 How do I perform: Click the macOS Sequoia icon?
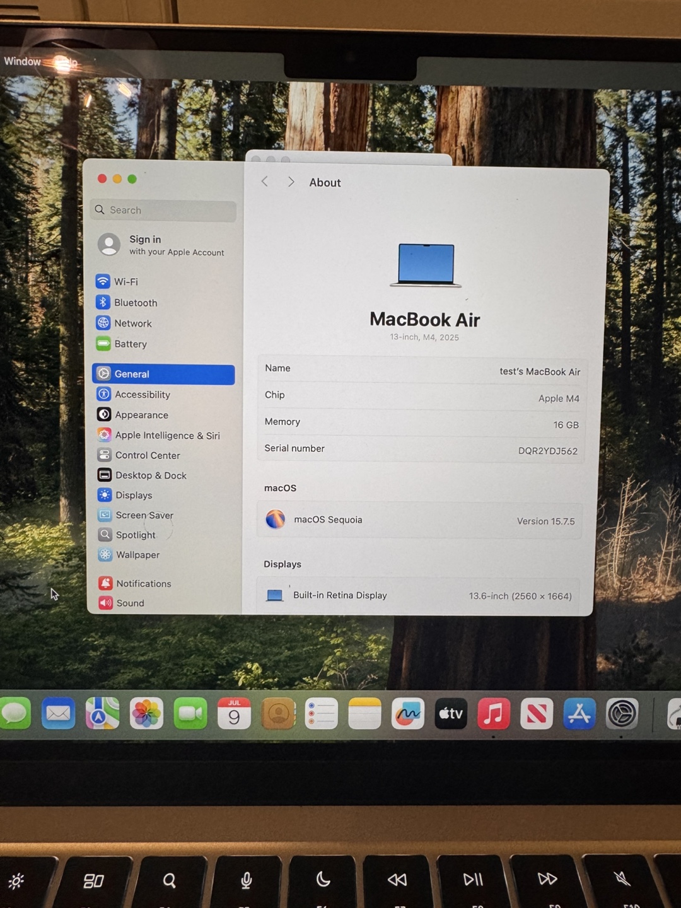point(276,519)
